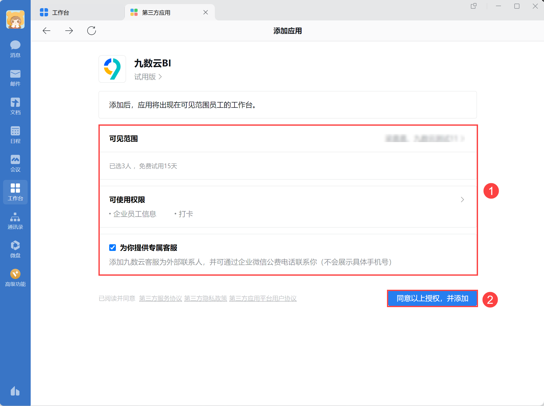Expand 试用版 version selector
The image size is (544, 406).
pyautogui.click(x=148, y=77)
